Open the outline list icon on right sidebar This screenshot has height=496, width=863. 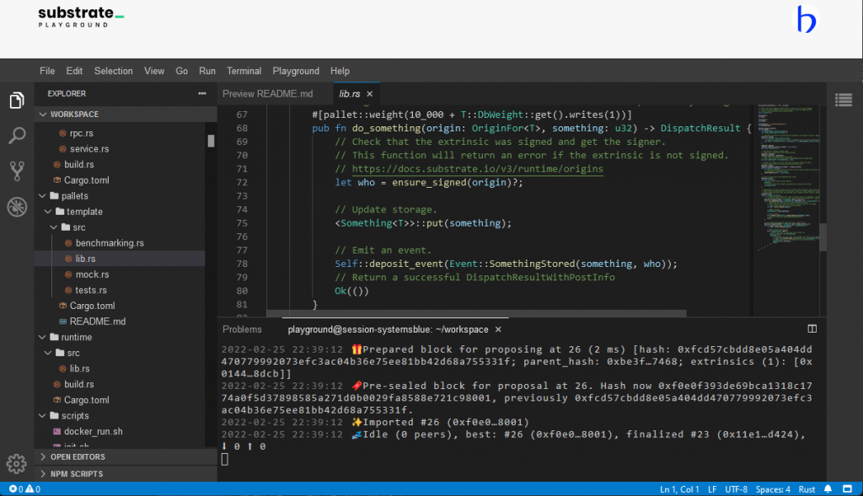[842, 100]
